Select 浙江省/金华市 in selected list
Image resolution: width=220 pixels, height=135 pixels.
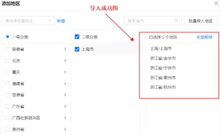(x=163, y=58)
